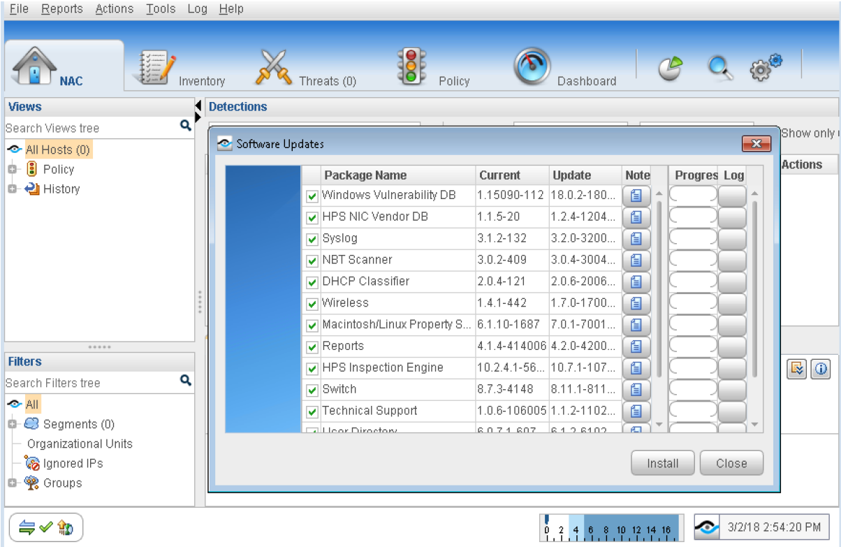
Task: Uncheck the HPS Inspection Engine checkbox
Action: tap(312, 370)
